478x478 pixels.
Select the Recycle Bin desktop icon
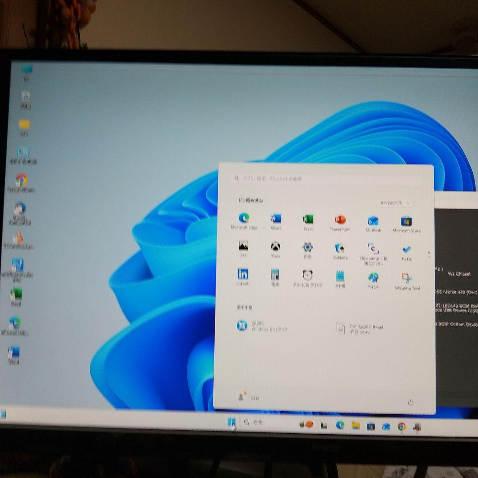click(x=26, y=100)
